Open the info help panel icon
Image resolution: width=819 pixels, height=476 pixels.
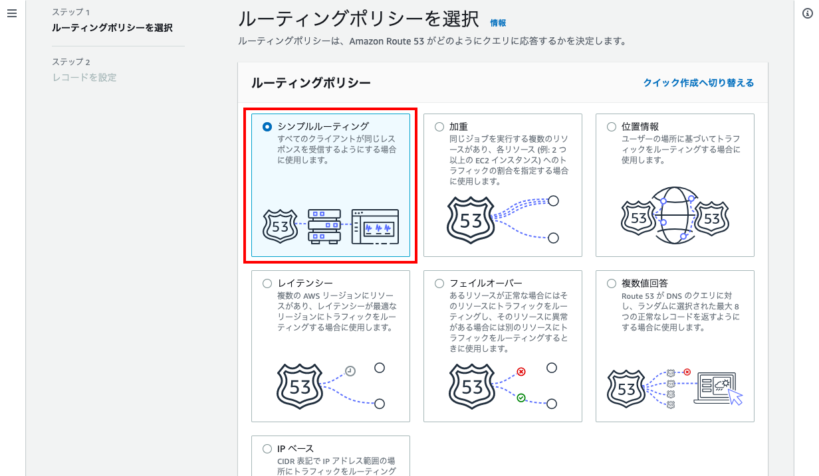(808, 13)
